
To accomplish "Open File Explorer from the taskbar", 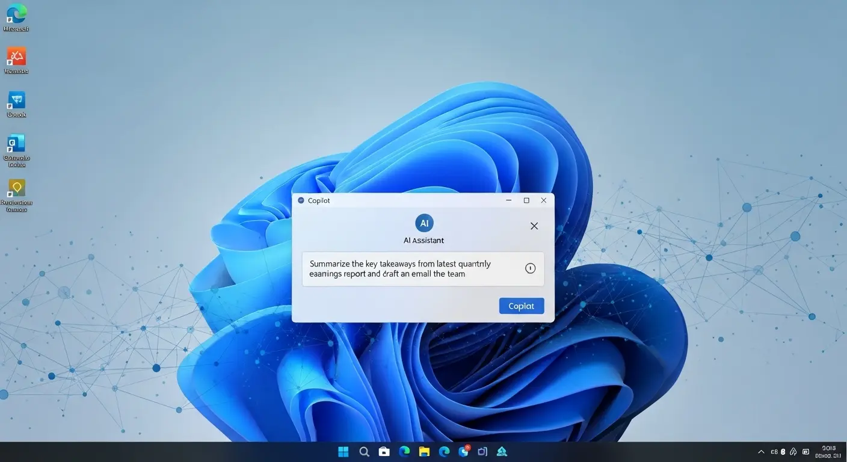I will 424,451.
